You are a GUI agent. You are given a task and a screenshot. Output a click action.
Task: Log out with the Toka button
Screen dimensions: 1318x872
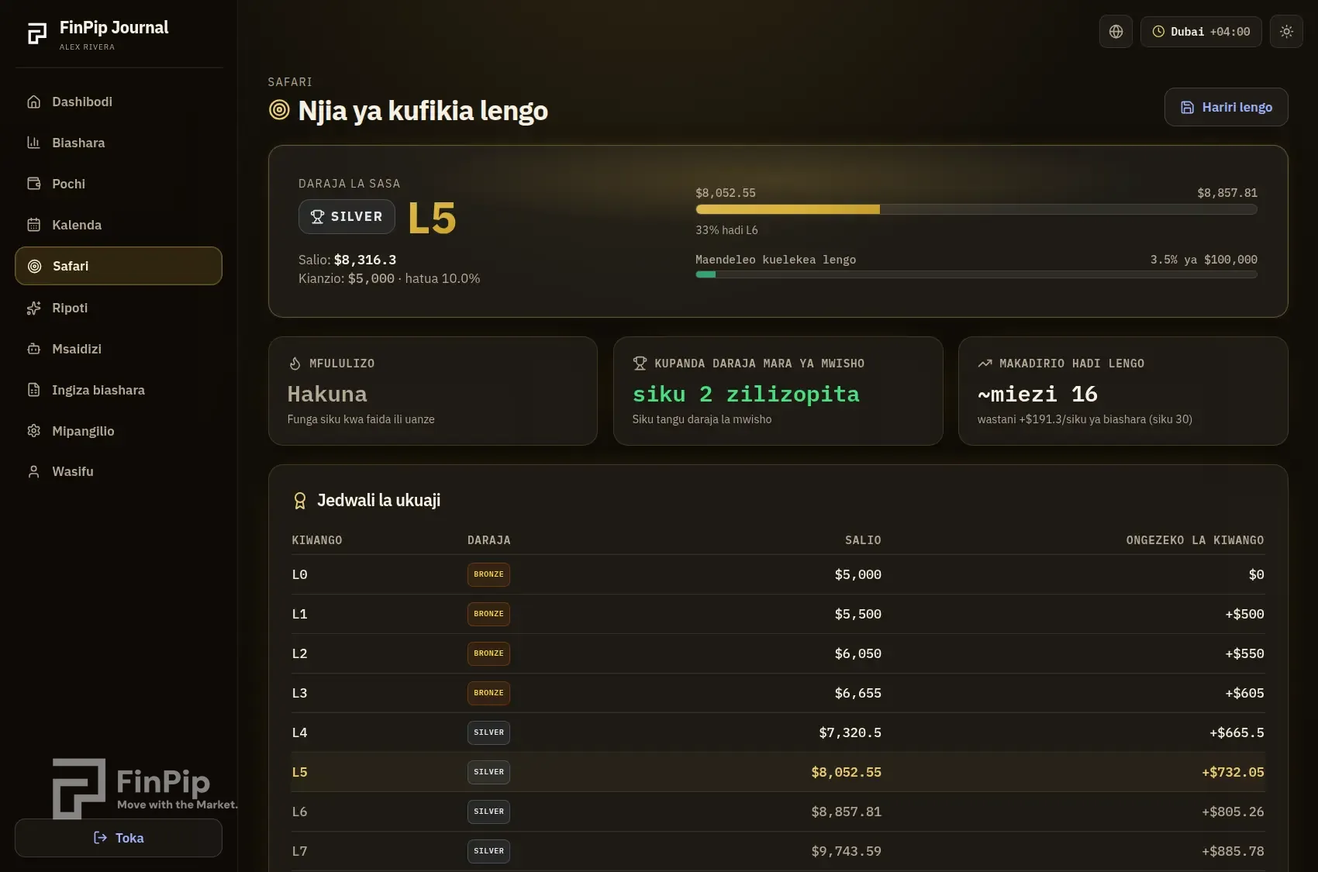tap(119, 838)
